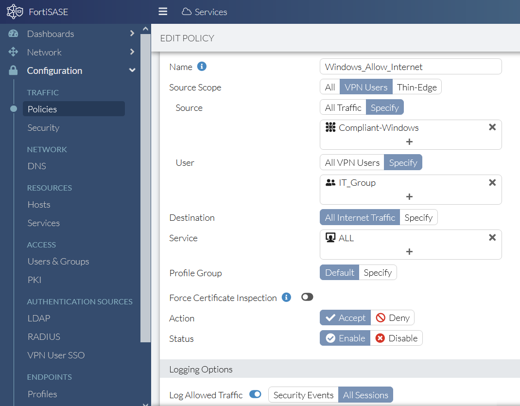The image size is (520, 406).
Task: Click the info icon next to Name
Action: coord(202,67)
